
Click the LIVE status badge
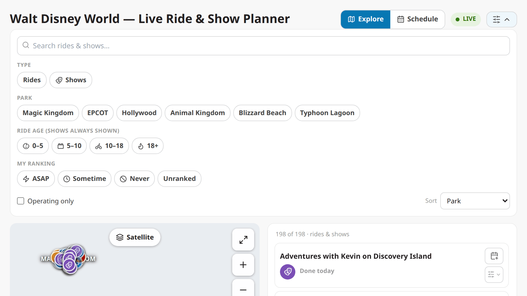[466, 19]
